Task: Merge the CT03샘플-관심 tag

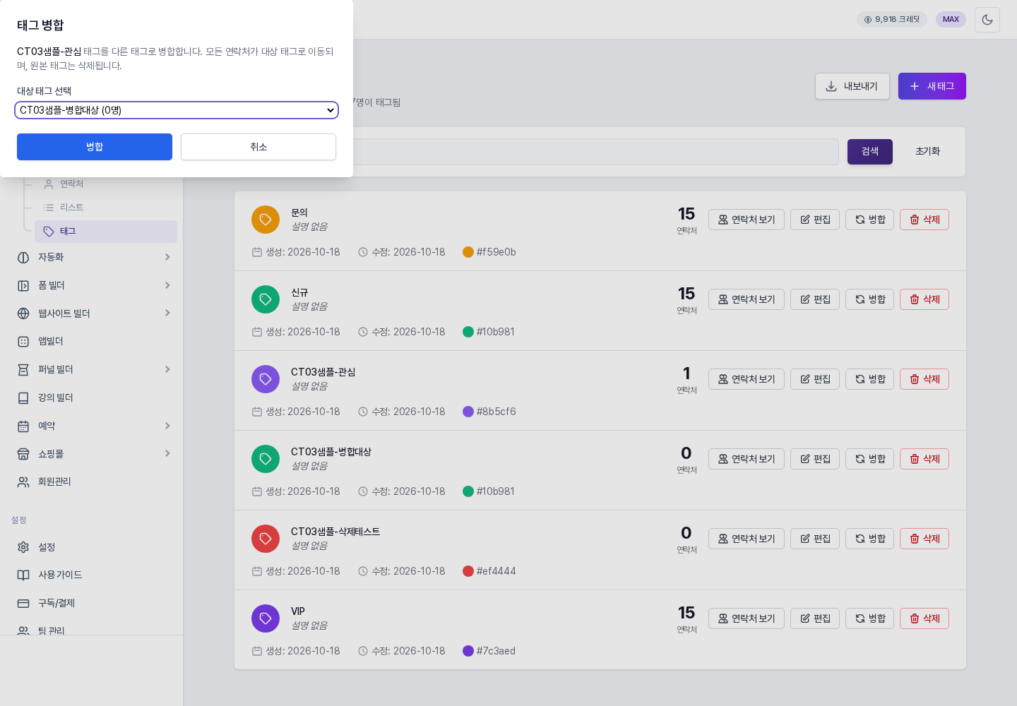Action: point(870,379)
